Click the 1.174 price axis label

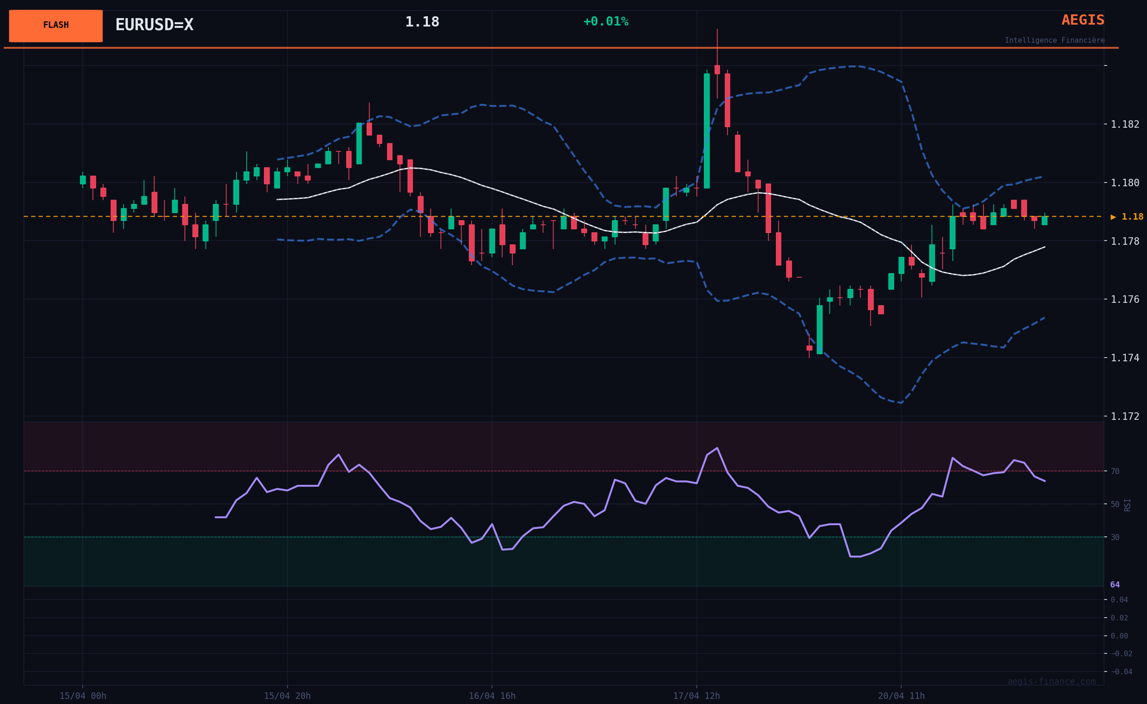1125,358
